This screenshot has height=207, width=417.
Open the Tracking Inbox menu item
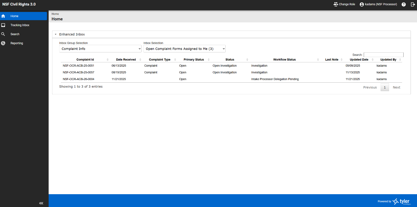click(x=20, y=25)
